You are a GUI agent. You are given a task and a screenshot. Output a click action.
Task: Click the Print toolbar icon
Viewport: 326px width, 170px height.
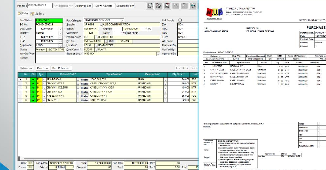(193, 6)
